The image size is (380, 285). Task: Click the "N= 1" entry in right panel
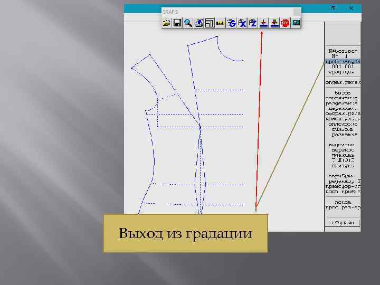[x=339, y=56]
